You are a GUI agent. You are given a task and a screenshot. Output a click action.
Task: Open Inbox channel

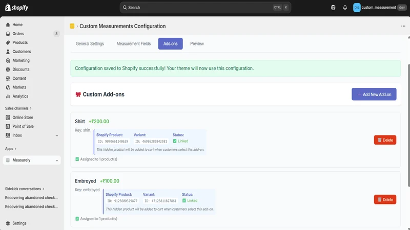point(17,135)
